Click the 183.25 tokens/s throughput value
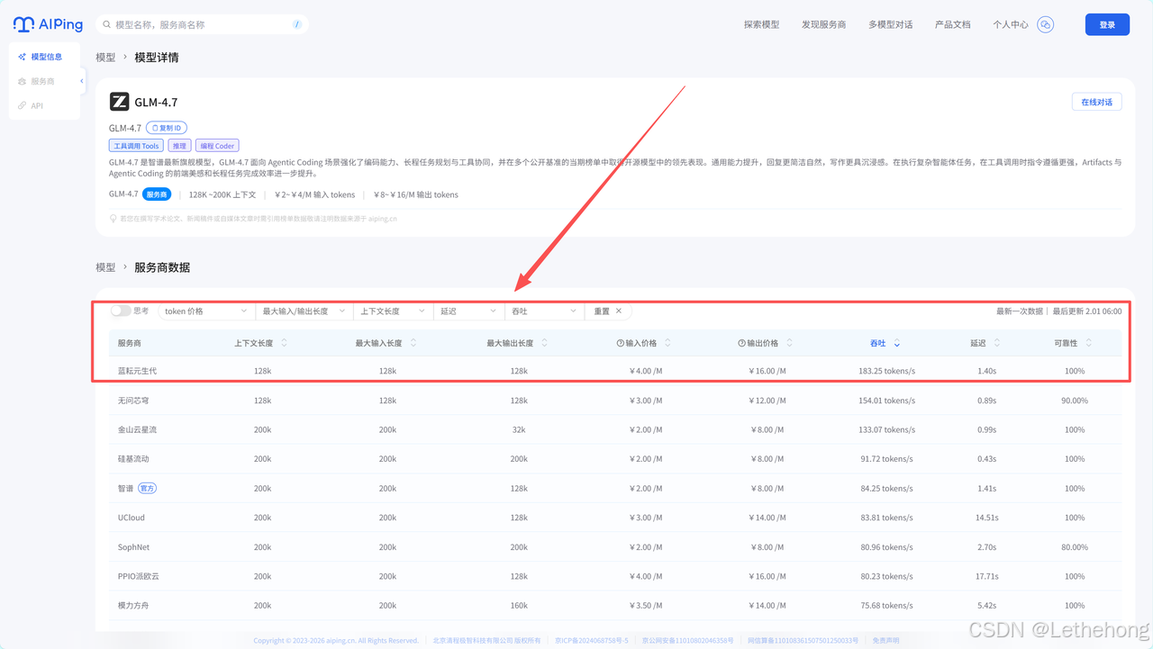The width and height of the screenshot is (1153, 649). [886, 371]
